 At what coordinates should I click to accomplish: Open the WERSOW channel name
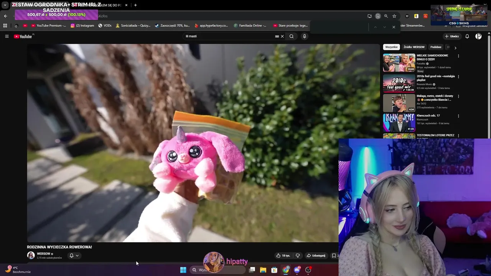(x=43, y=254)
